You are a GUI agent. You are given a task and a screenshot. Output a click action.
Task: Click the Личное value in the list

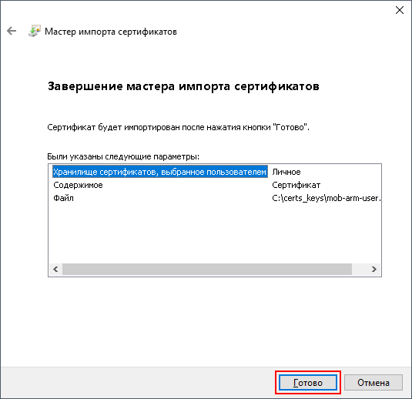tap(286, 172)
